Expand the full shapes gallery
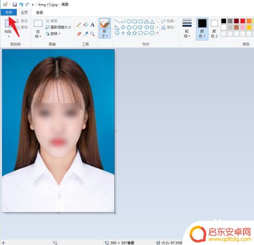 tap(157, 33)
